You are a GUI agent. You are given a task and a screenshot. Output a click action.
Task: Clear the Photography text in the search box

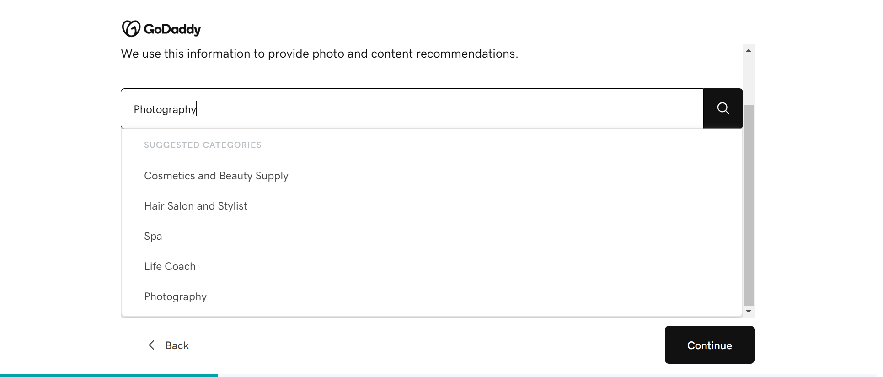[165, 109]
